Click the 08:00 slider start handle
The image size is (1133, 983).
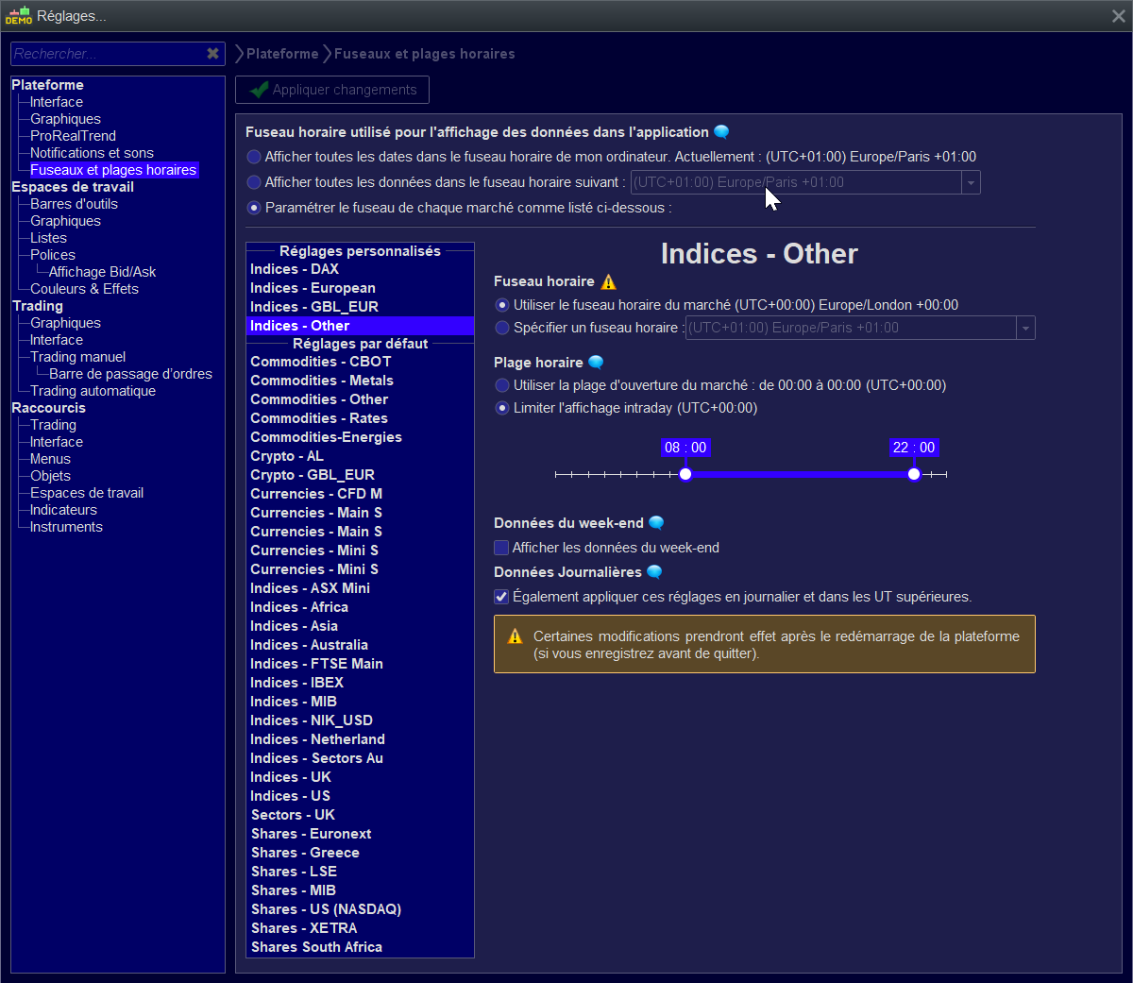pos(685,474)
